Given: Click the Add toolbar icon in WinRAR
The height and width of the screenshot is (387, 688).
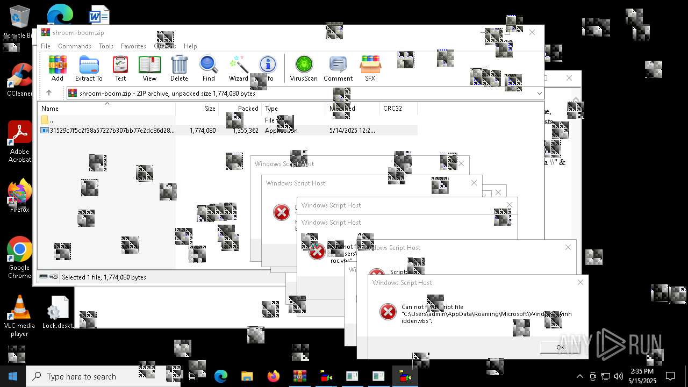Looking at the screenshot, I should point(58,68).
